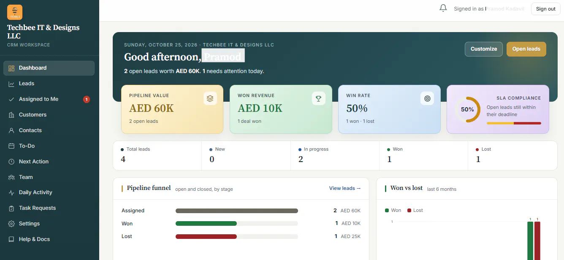The height and width of the screenshot is (260, 564).
Task: Click the "Good afternoon" greeting heading
Action: (x=184, y=57)
